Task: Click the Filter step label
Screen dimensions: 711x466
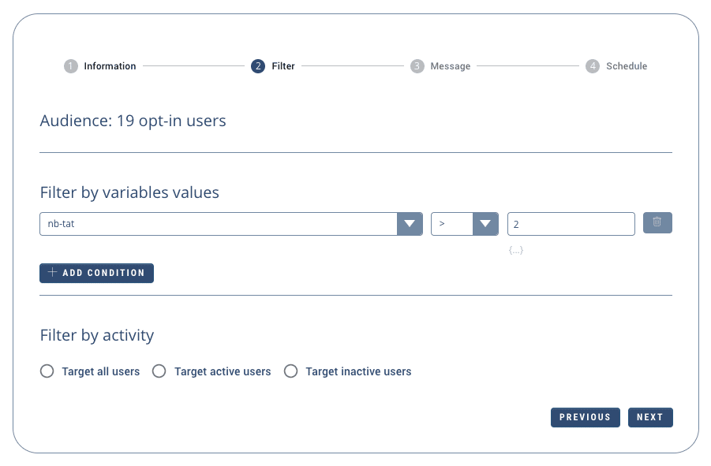Action: (283, 66)
